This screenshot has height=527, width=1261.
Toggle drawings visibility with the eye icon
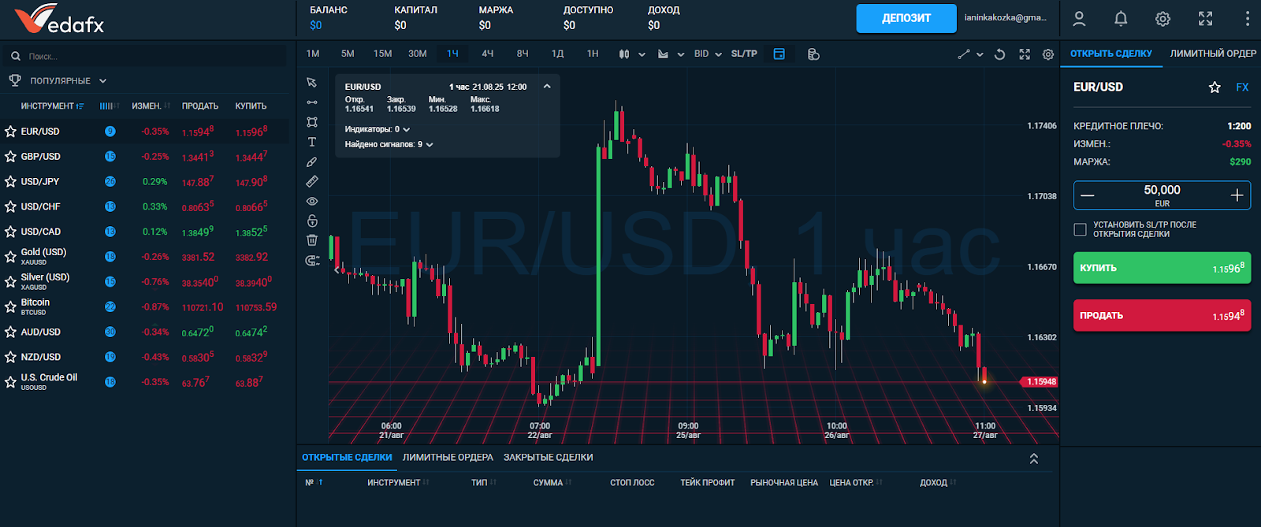click(x=312, y=201)
